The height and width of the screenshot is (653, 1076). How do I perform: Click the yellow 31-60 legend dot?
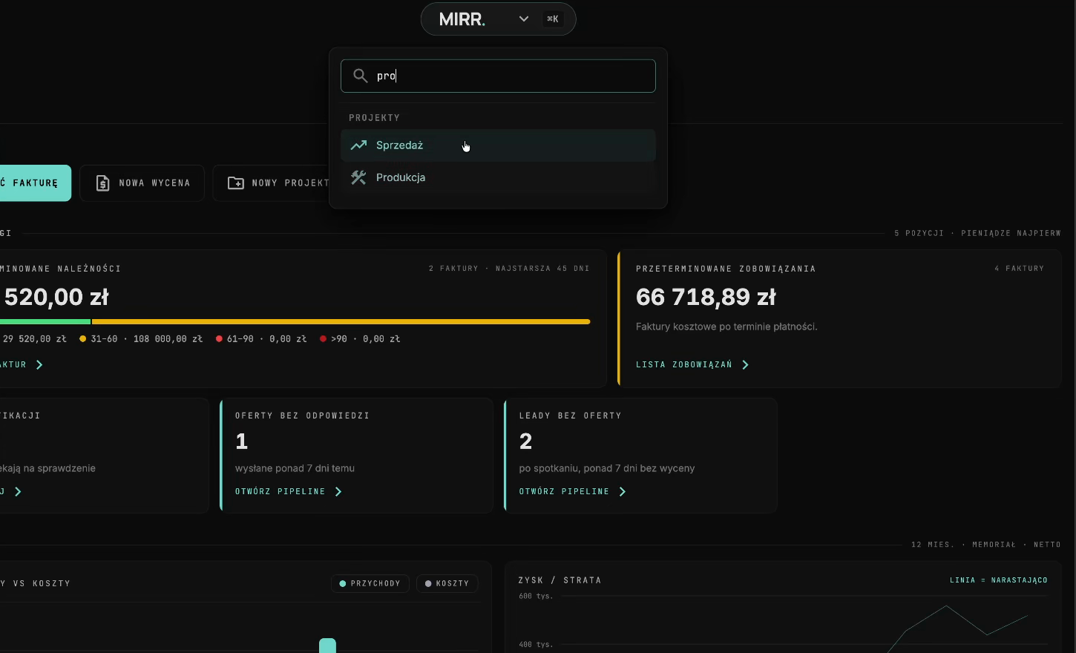tap(82, 339)
